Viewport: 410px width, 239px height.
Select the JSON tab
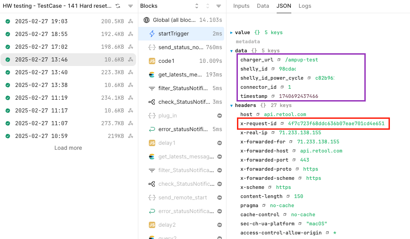click(284, 6)
